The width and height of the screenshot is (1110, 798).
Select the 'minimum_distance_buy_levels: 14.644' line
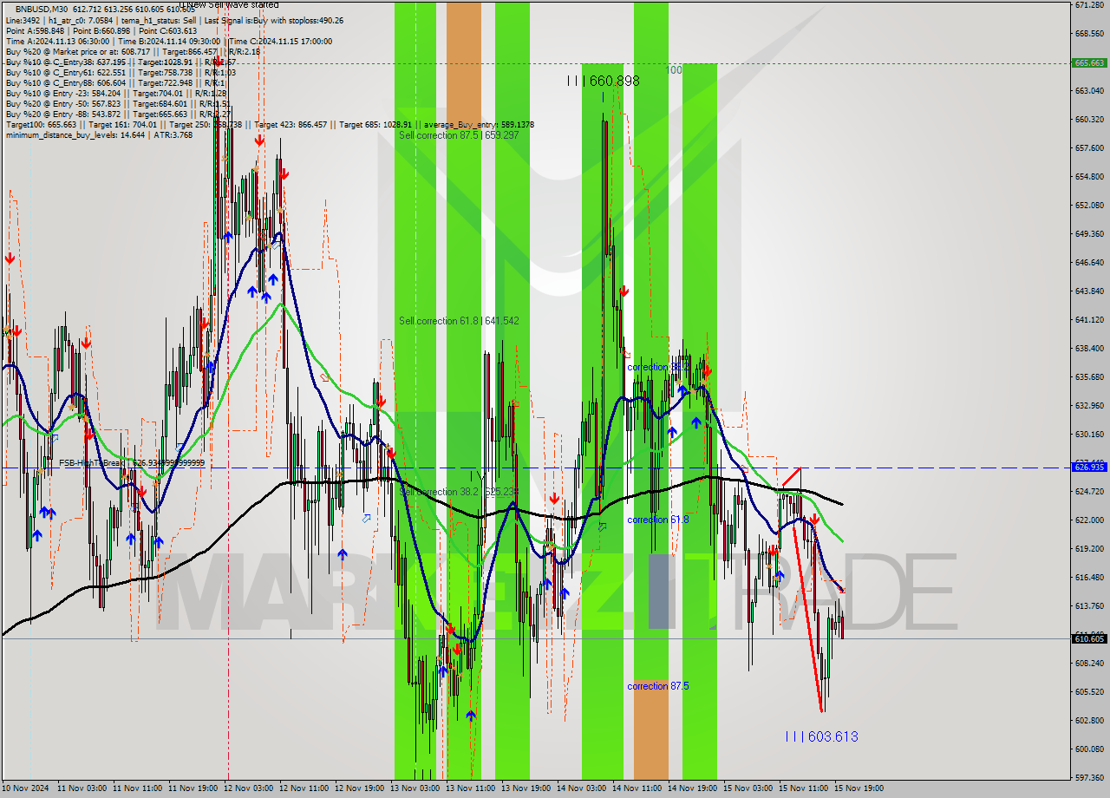coord(99,134)
